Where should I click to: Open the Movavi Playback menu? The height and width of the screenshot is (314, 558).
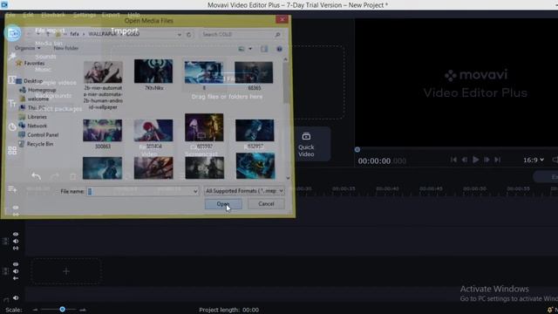pos(53,15)
